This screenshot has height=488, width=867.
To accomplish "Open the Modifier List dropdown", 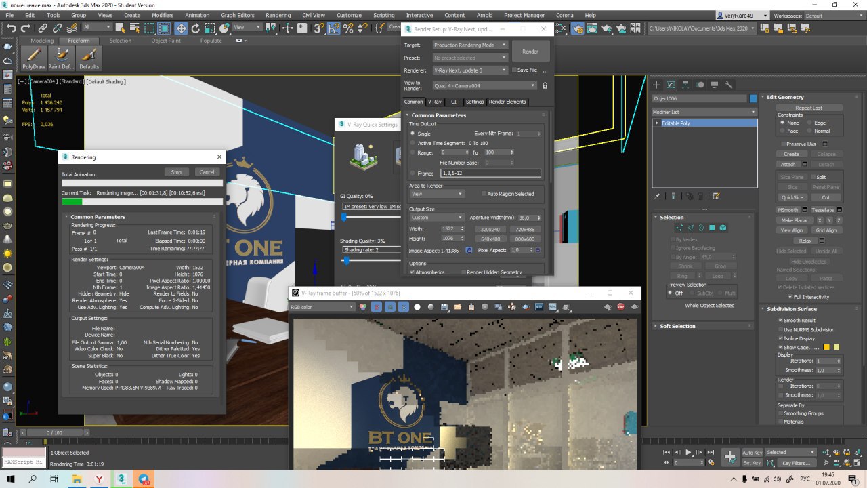I will 704,112.
